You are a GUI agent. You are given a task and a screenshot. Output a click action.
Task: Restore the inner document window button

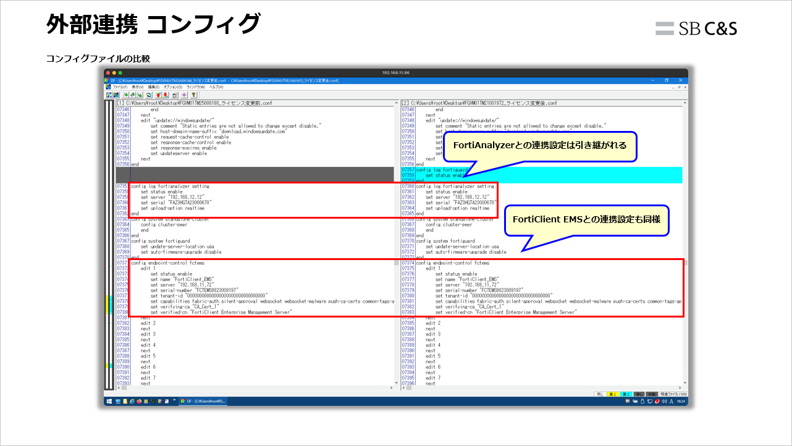tap(678, 87)
